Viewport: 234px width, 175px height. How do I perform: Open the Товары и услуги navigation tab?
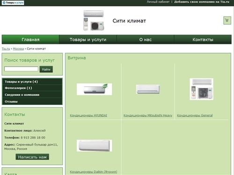tap(88, 40)
